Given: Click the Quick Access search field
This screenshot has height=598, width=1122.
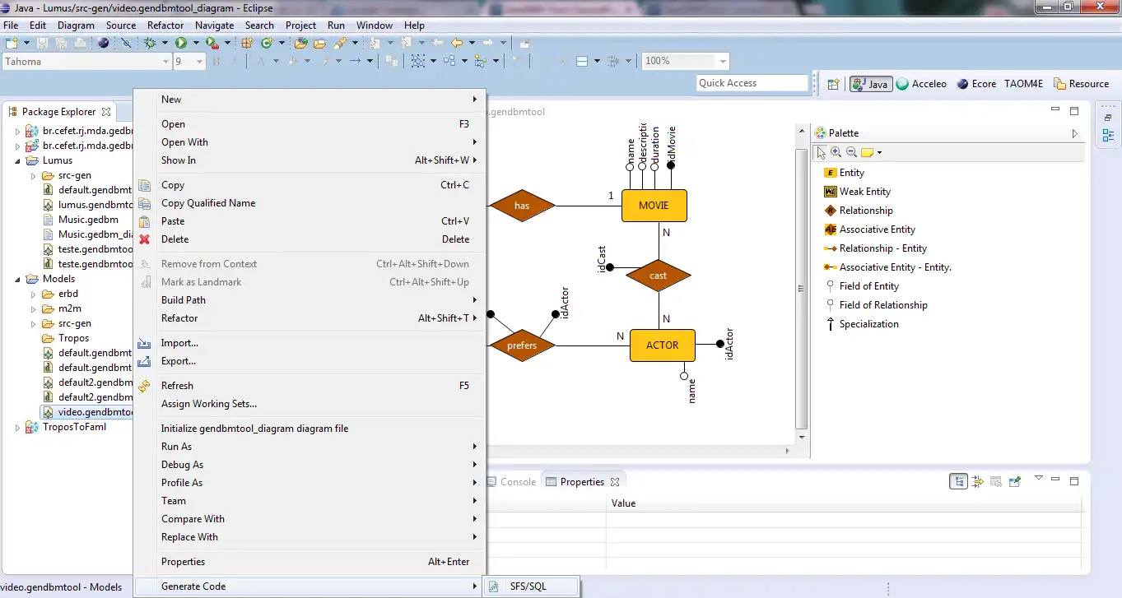Looking at the screenshot, I should click(752, 83).
